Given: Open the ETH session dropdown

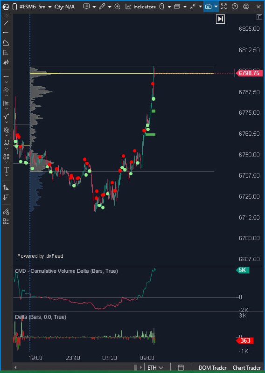Looking at the screenshot, I should click(x=155, y=367).
